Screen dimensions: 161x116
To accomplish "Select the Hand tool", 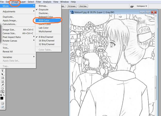I will [x=3, y=88].
